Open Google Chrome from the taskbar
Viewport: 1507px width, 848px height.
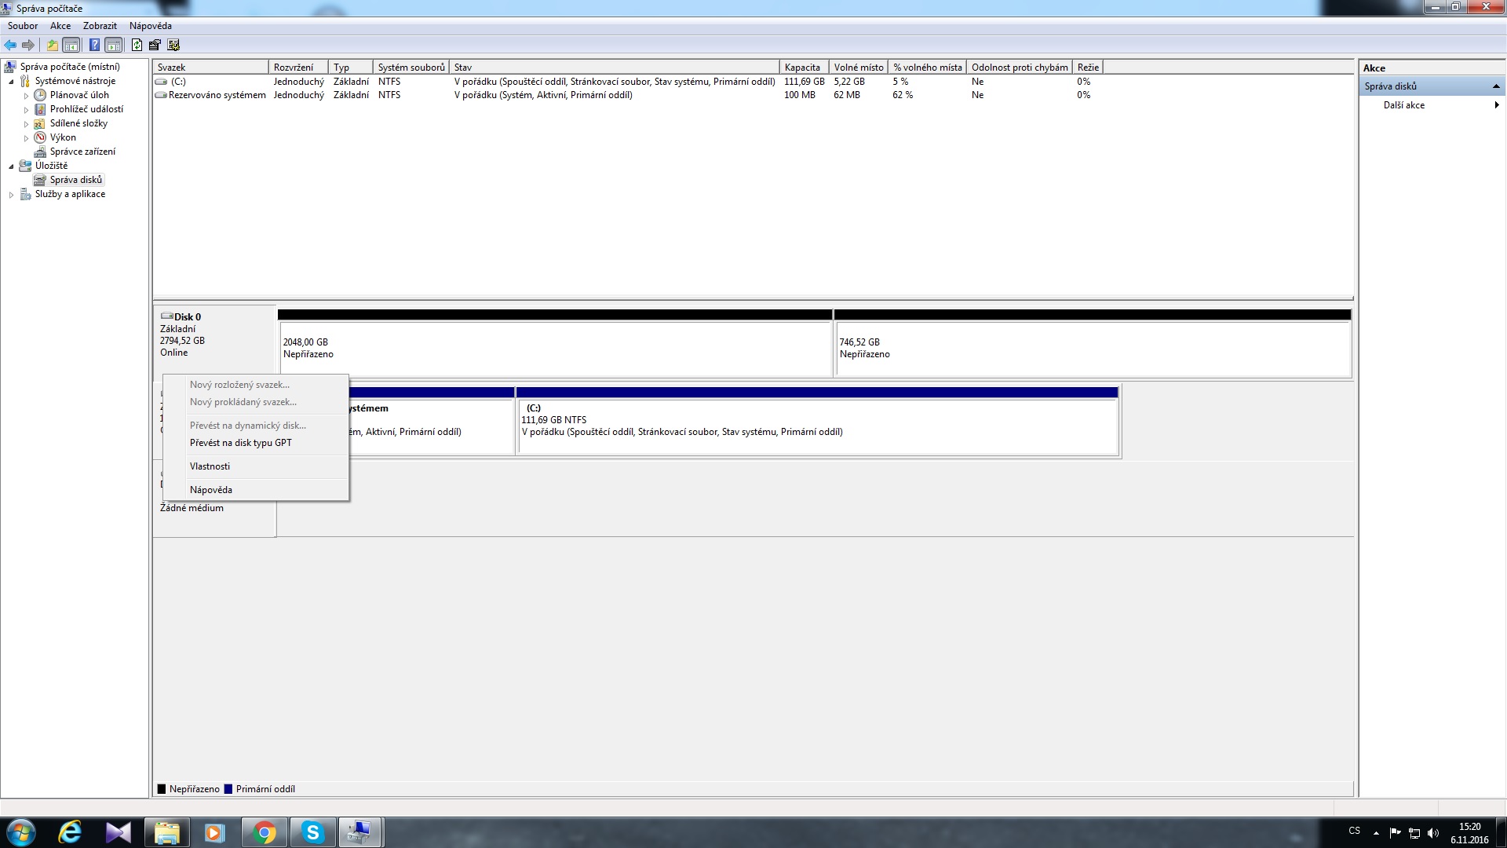(x=265, y=832)
